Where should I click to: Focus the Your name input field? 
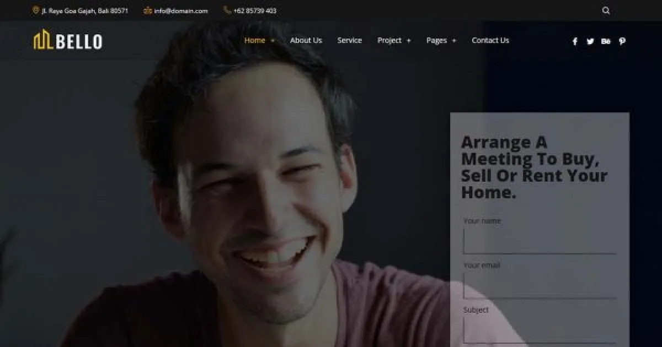tap(540, 241)
